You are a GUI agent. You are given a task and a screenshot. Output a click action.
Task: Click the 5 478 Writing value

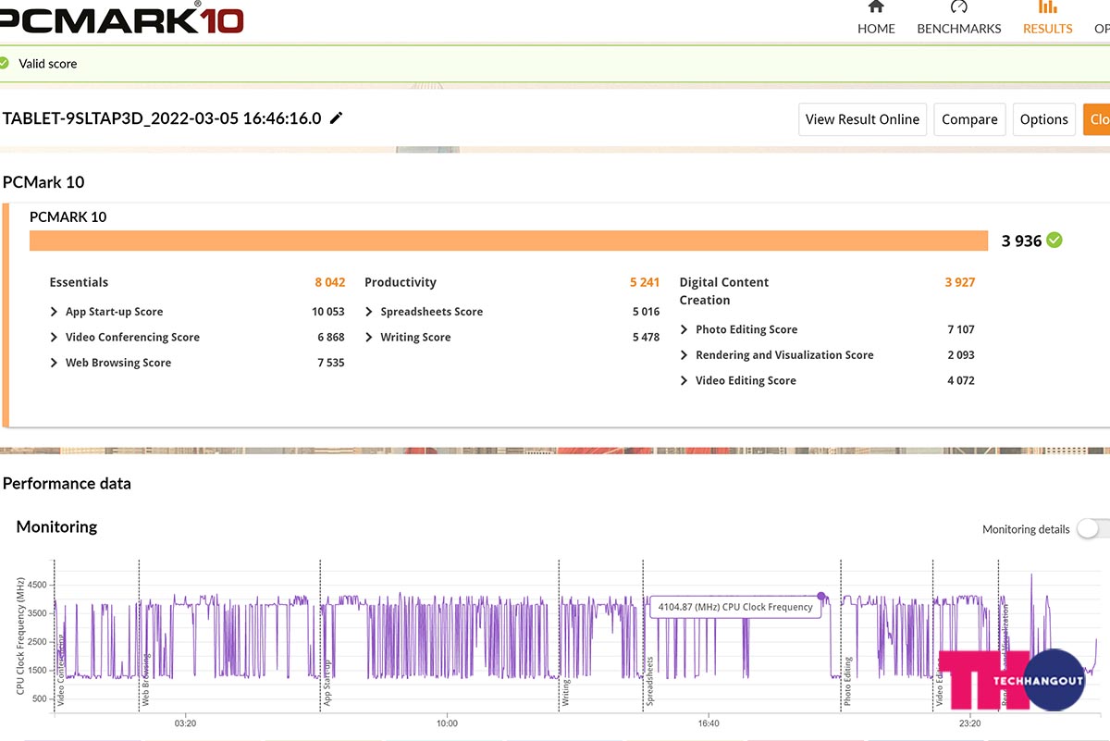[646, 338]
